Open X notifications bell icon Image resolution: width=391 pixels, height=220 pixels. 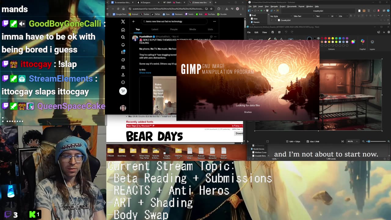[x=123, y=45]
